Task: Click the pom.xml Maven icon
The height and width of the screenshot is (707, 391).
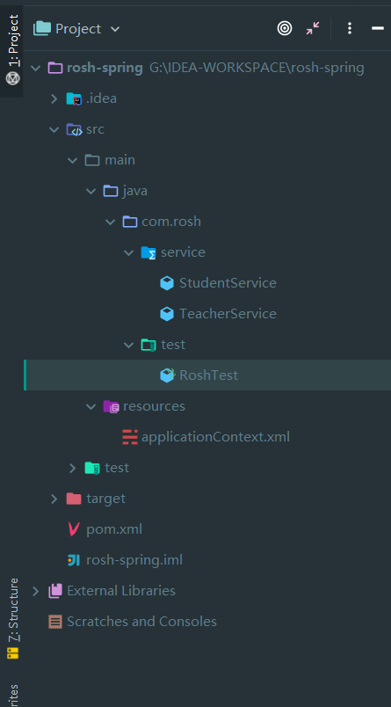Action: pos(74,529)
